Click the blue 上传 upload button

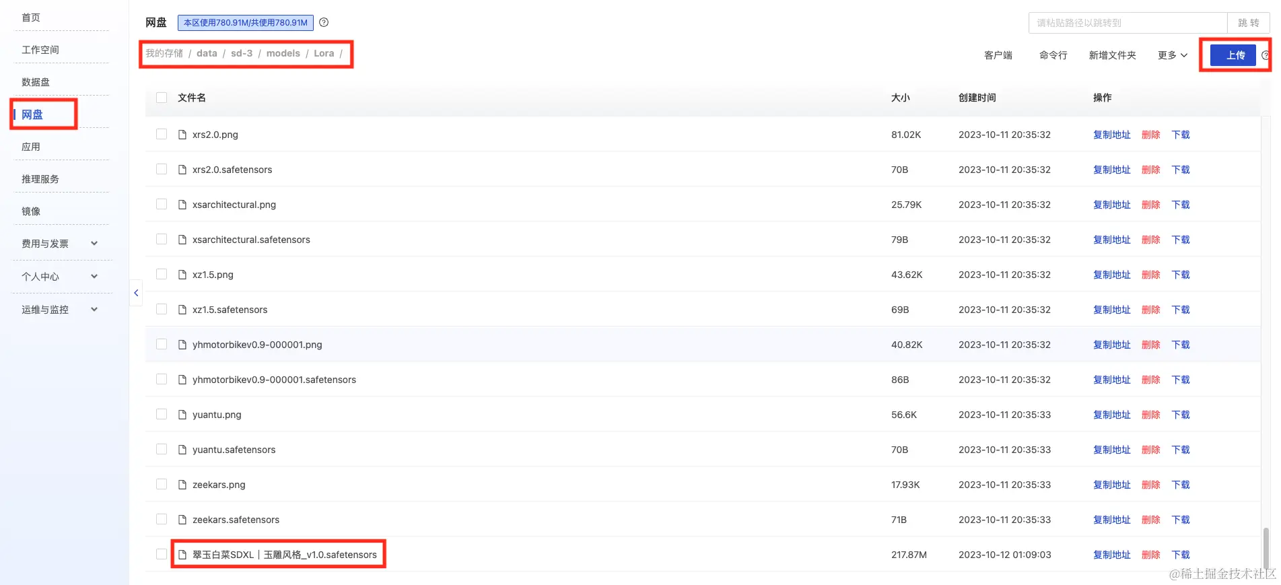1233,55
